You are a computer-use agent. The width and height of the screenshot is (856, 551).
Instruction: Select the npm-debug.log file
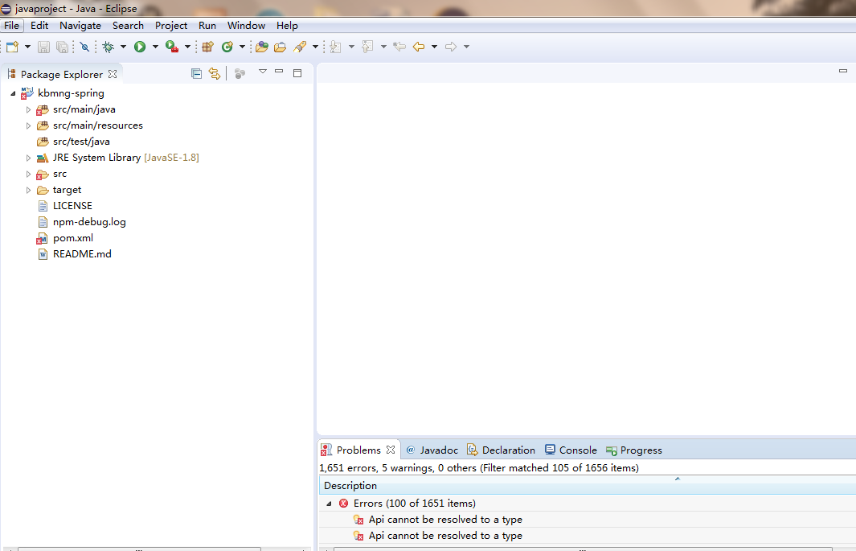(89, 222)
